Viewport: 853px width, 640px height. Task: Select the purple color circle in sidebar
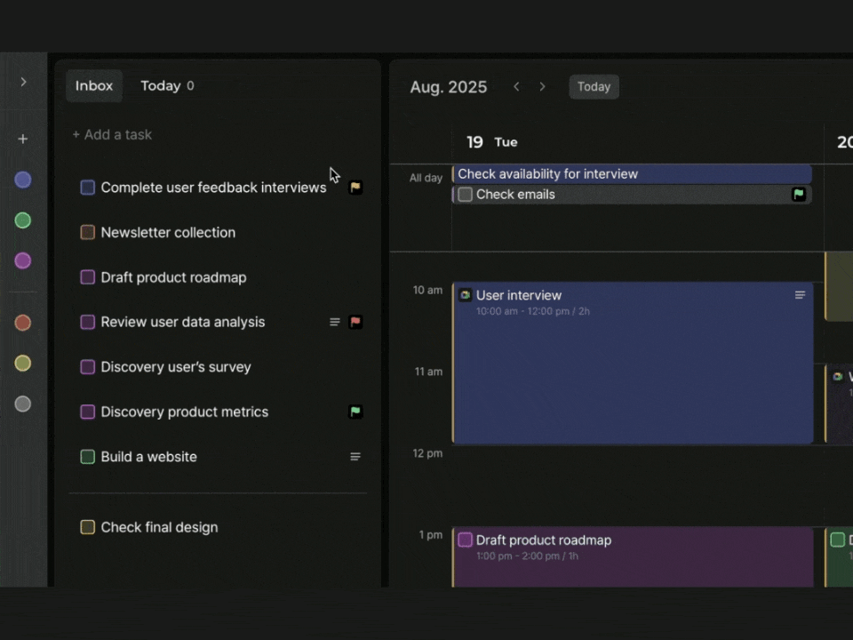pos(23,260)
